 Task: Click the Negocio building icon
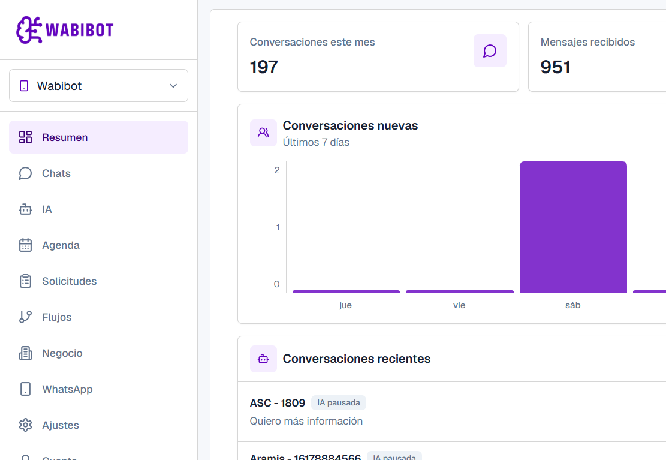[x=26, y=353]
